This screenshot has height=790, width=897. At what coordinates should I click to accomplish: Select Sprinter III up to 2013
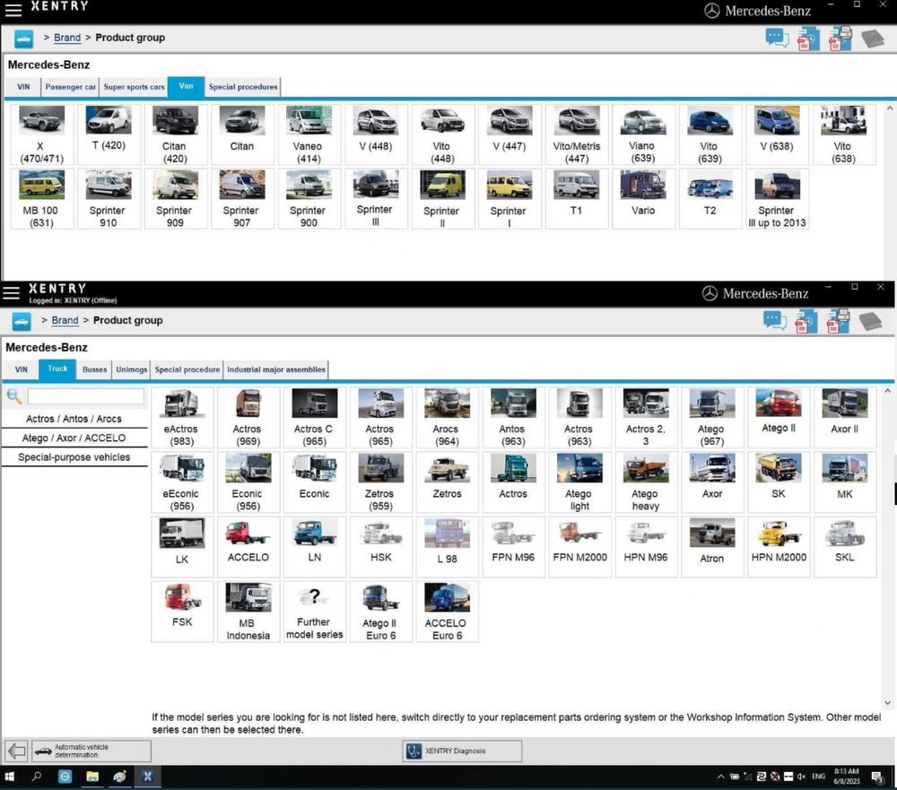pyautogui.click(x=776, y=198)
